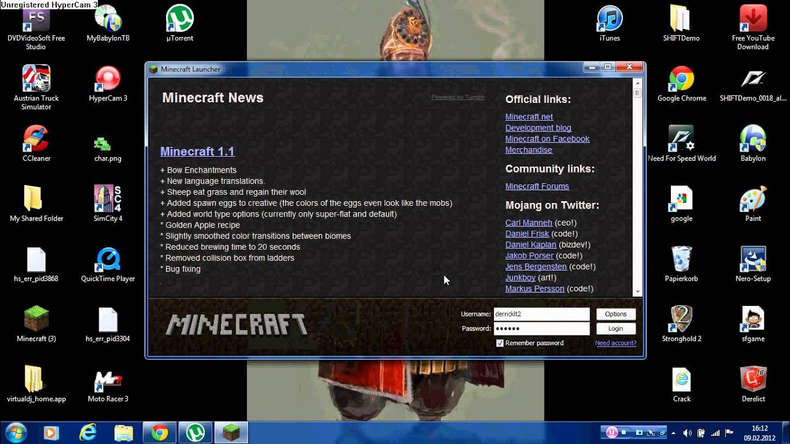Open the Need account? link
The height and width of the screenshot is (444, 790).
pos(615,343)
